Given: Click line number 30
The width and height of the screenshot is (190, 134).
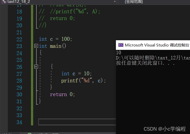Looking at the screenshot, I should click(19, 95).
